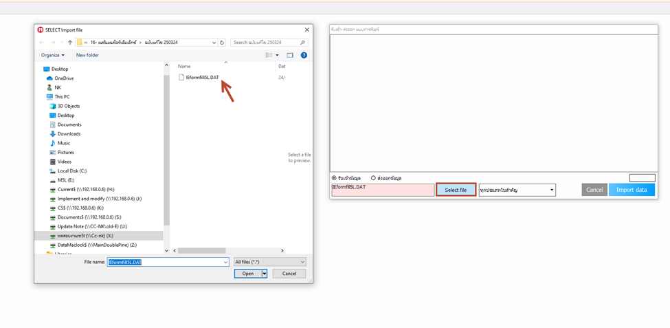Open Local Disk (C:) drive
Viewport: 670px width, 328px height.
(x=71, y=171)
